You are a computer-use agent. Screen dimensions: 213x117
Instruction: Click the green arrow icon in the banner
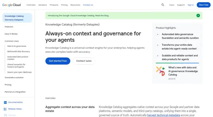click(x=198, y=16)
